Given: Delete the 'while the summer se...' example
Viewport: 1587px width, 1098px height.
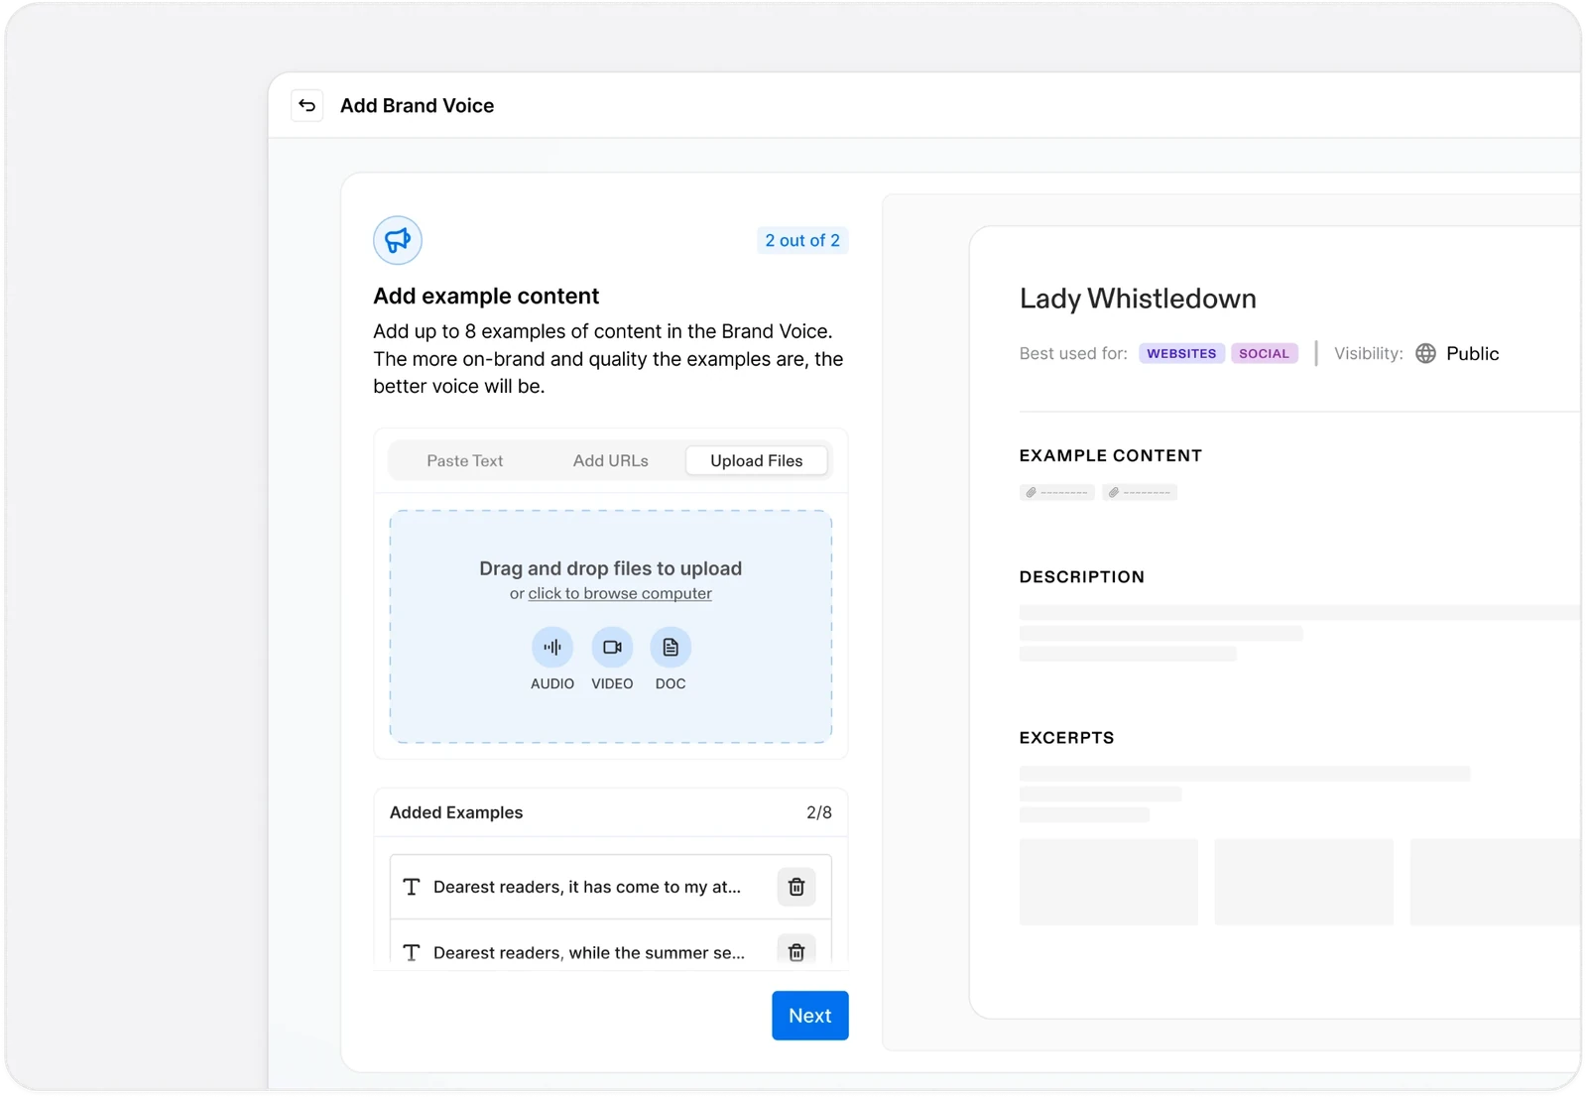Looking at the screenshot, I should pyautogui.click(x=796, y=951).
